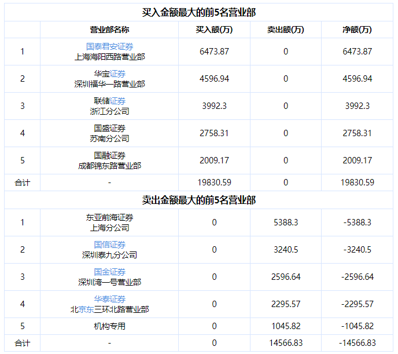Select the 营业部名称 column header
The image size is (398, 354).
point(109,30)
